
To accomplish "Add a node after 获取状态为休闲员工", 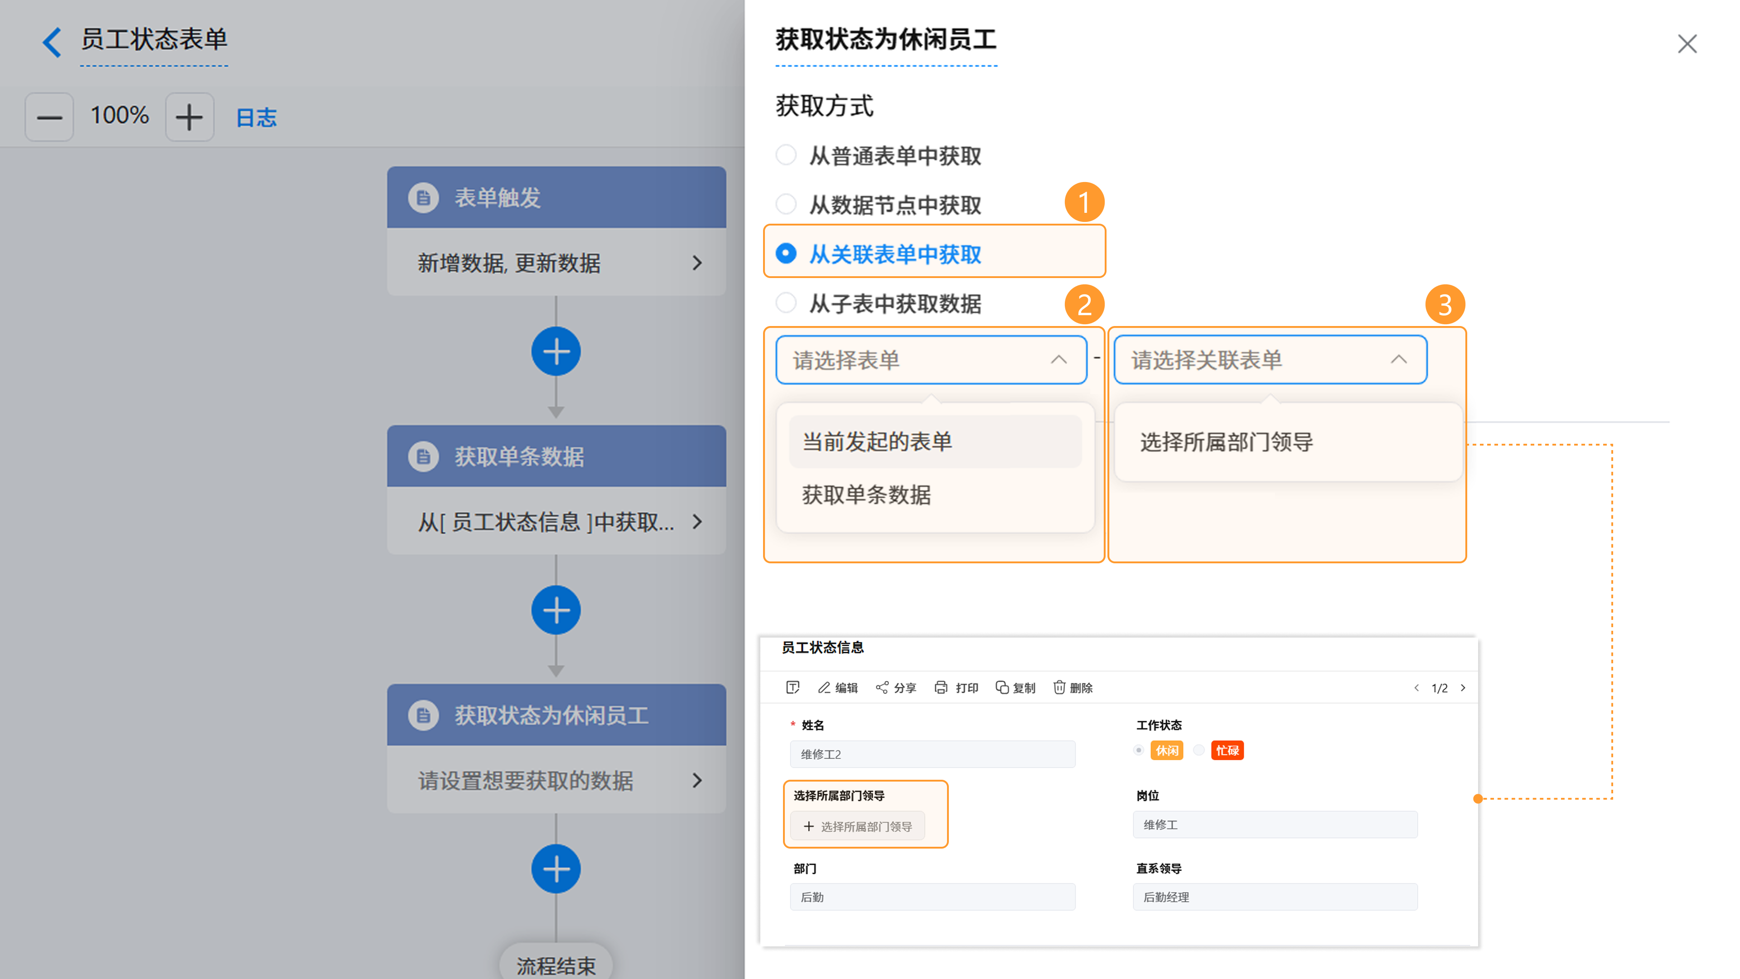I will (556, 869).
